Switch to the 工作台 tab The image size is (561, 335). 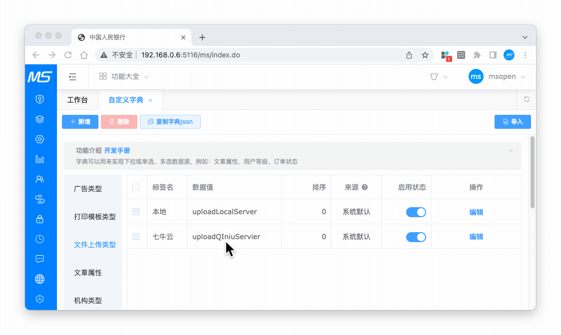point(77,100)
